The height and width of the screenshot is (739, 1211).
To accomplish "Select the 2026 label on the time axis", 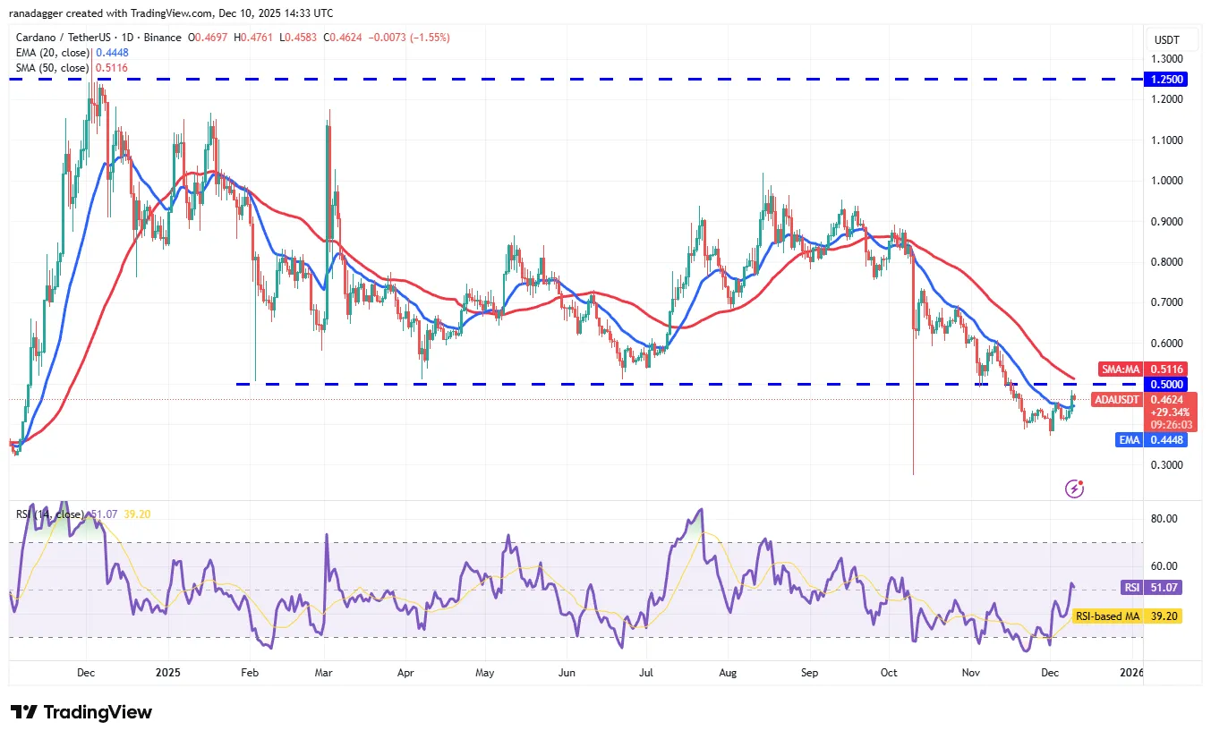I will (1131, 672).
